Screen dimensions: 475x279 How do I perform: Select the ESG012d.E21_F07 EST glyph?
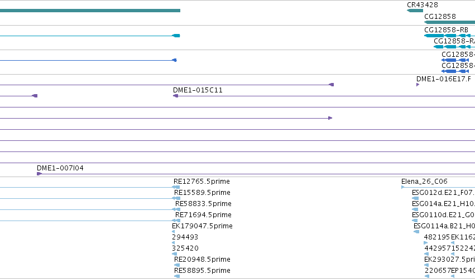(415, 198)
